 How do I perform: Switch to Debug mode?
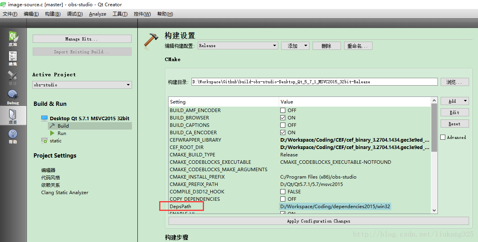[x=13, y=97]
